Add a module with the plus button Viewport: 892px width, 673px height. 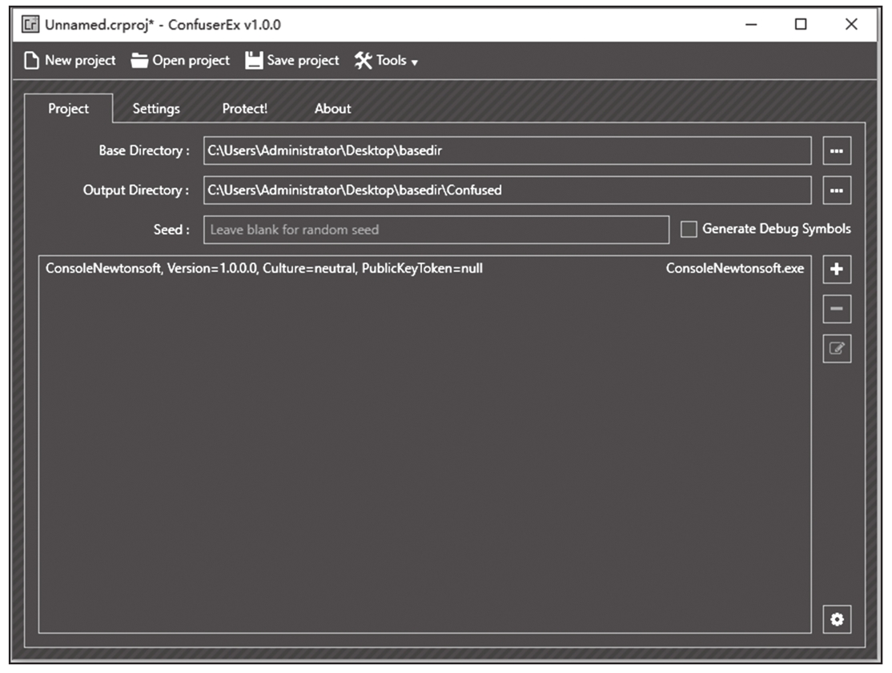tap(837, 270)
